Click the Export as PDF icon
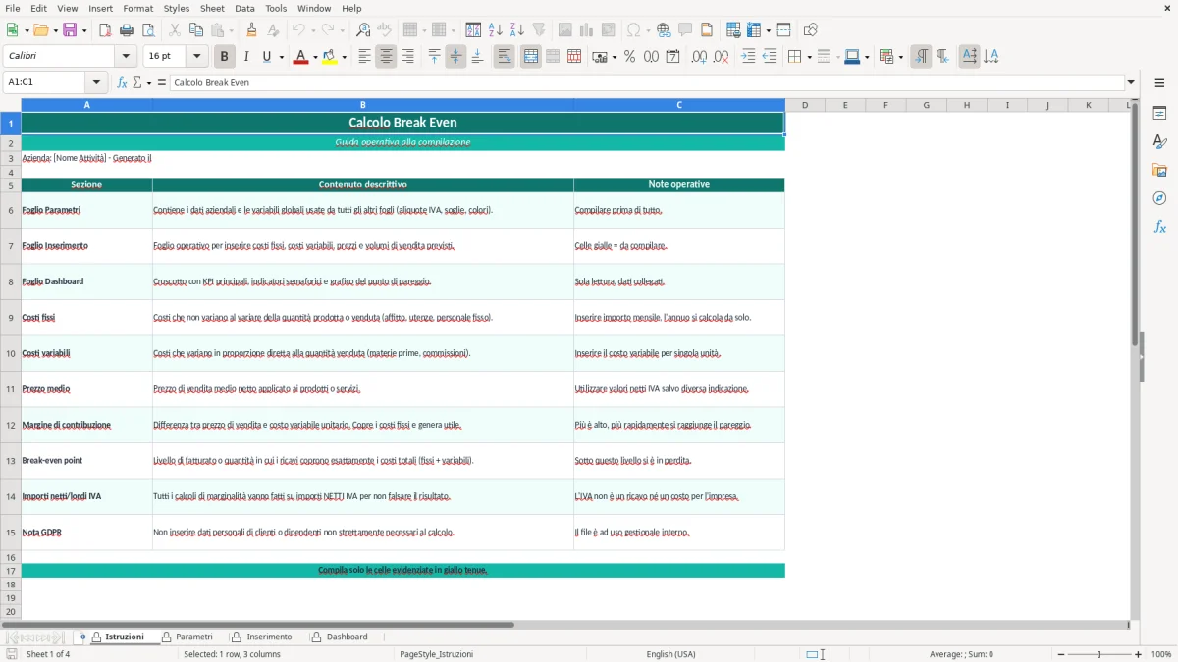The image size is (1178, 662). coord(105,30)
